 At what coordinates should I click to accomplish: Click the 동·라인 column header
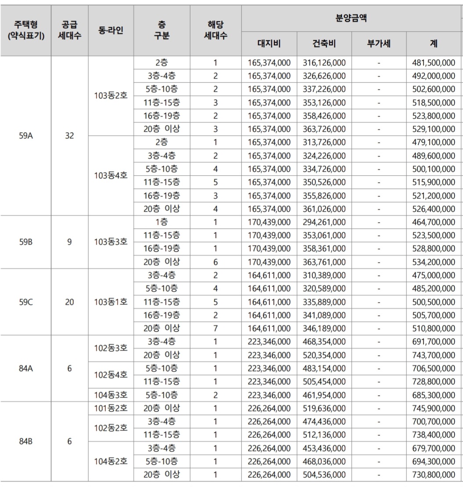click(x=111, y=30)
